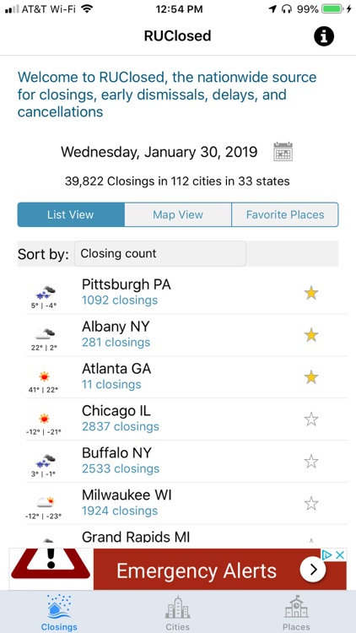Switch to Favorite Places segment

(x=285, y=214)
